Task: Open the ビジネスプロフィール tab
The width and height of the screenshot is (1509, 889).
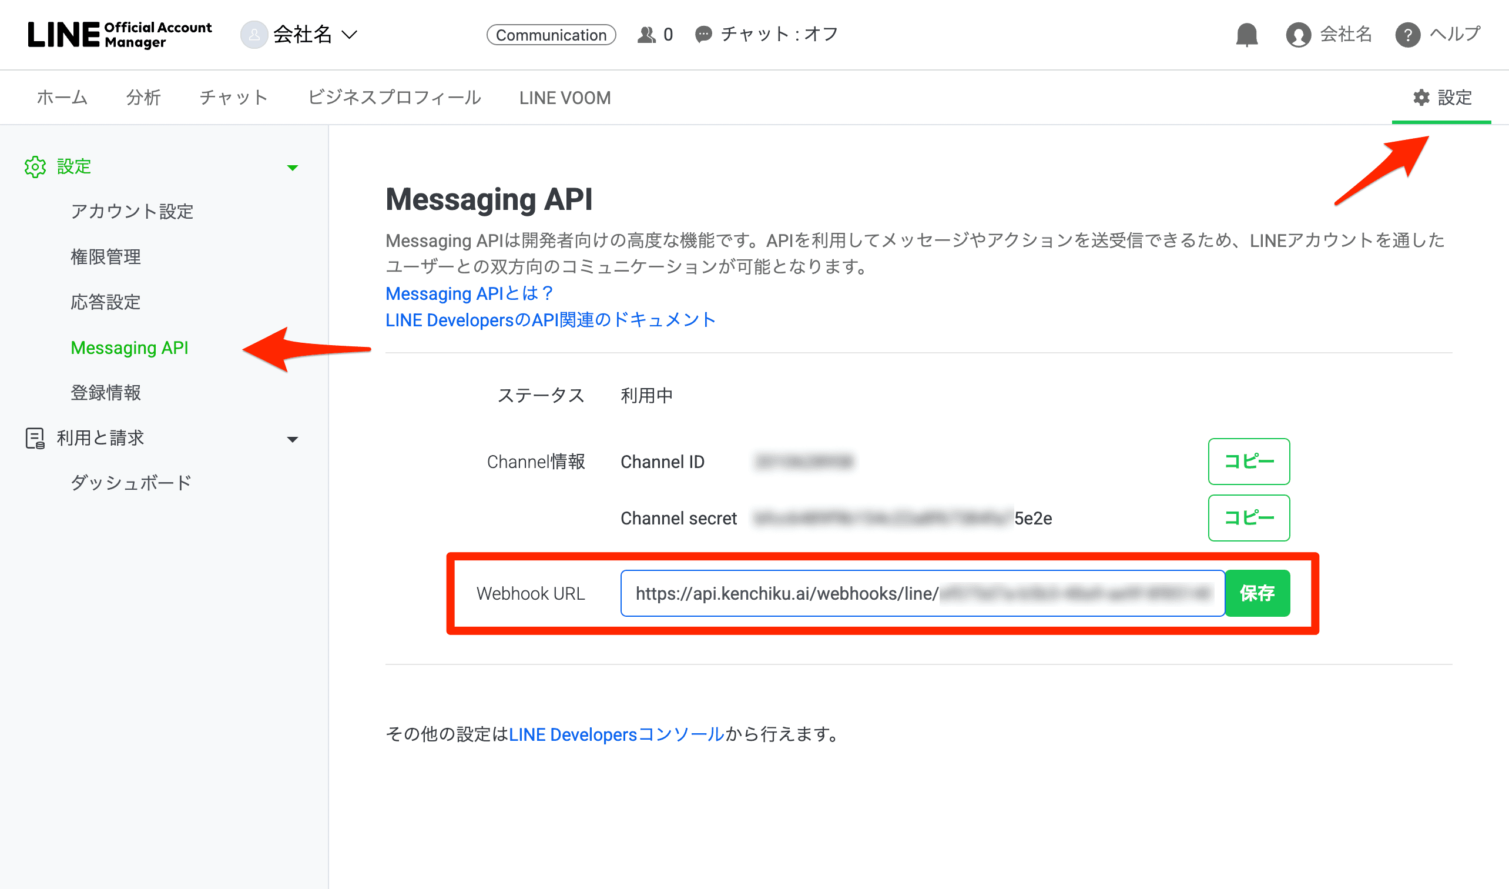Action: tap(394, 98)
